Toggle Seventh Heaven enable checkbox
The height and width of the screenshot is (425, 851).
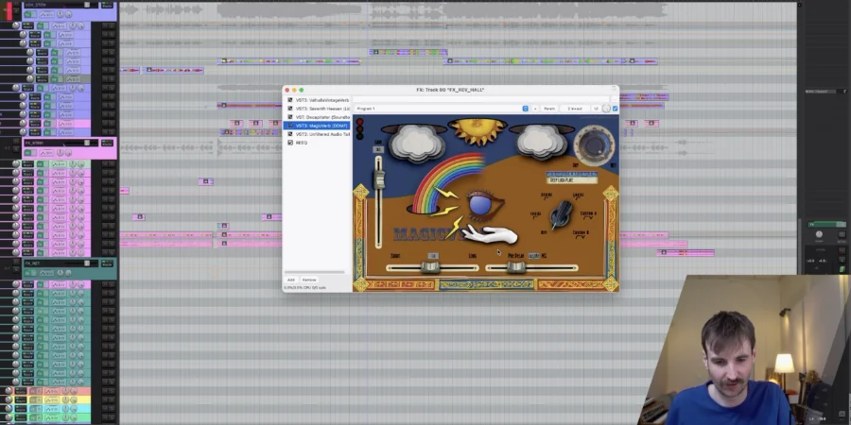click(290, 109)
